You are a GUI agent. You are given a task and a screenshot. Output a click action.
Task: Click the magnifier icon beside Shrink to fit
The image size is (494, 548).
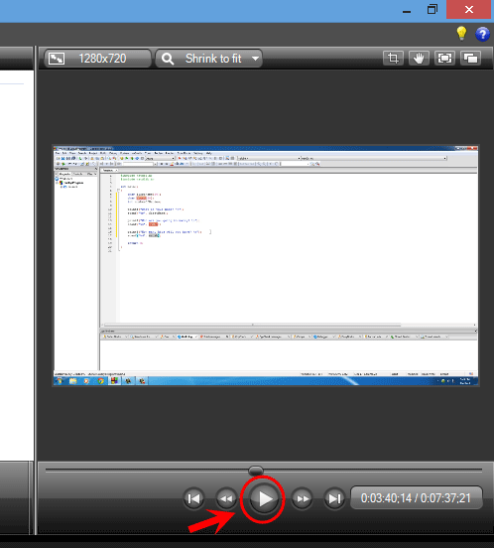(x=168, y=59)
